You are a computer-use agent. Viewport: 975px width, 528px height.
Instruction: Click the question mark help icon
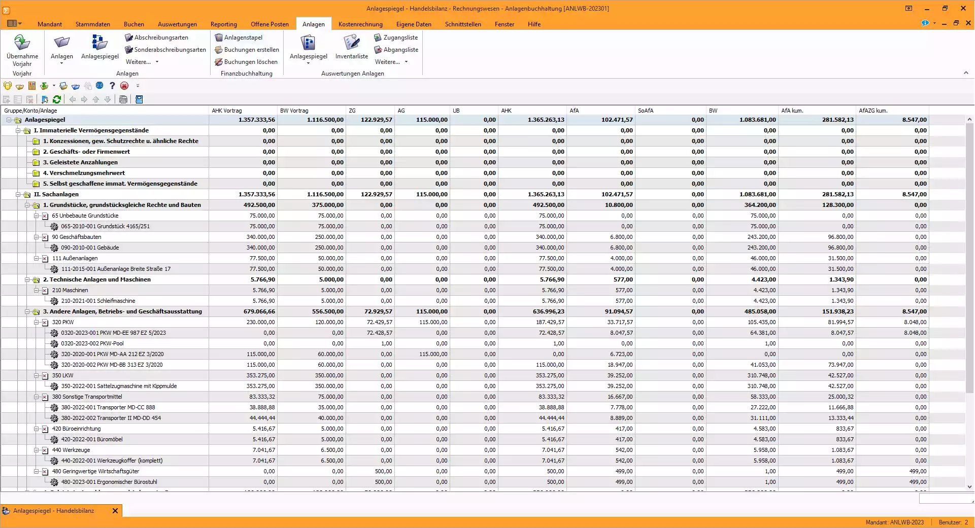pos(112,86)
